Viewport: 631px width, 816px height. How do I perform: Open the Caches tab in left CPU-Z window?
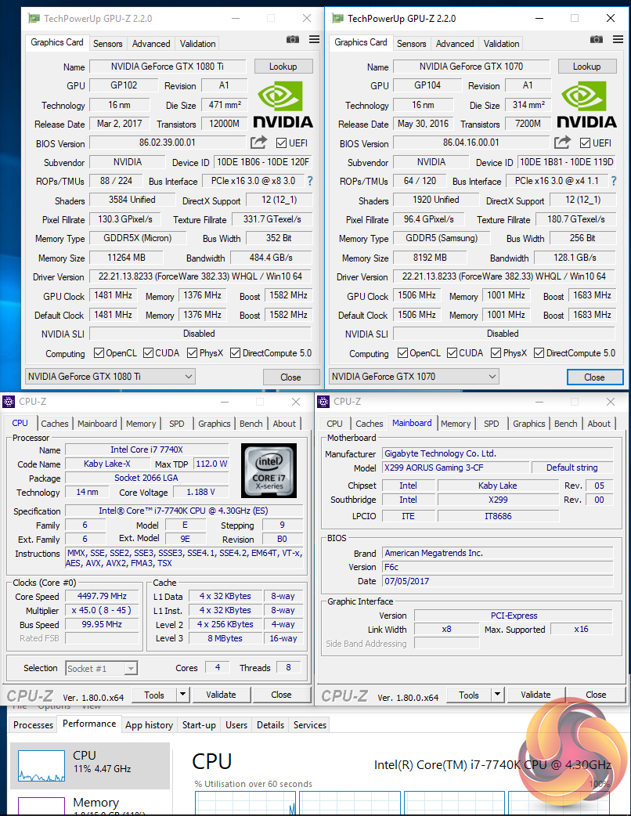55,424
